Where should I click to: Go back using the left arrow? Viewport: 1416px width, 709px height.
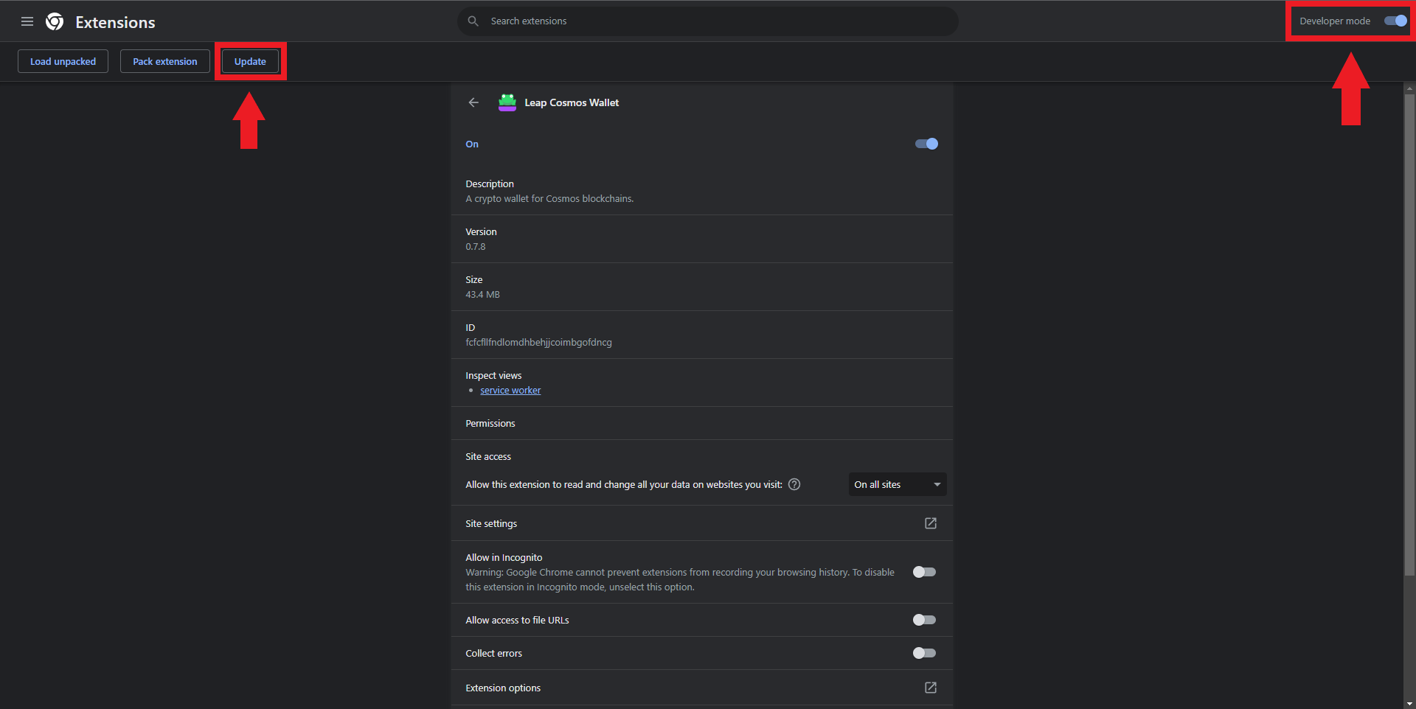[x=473, y=102]
